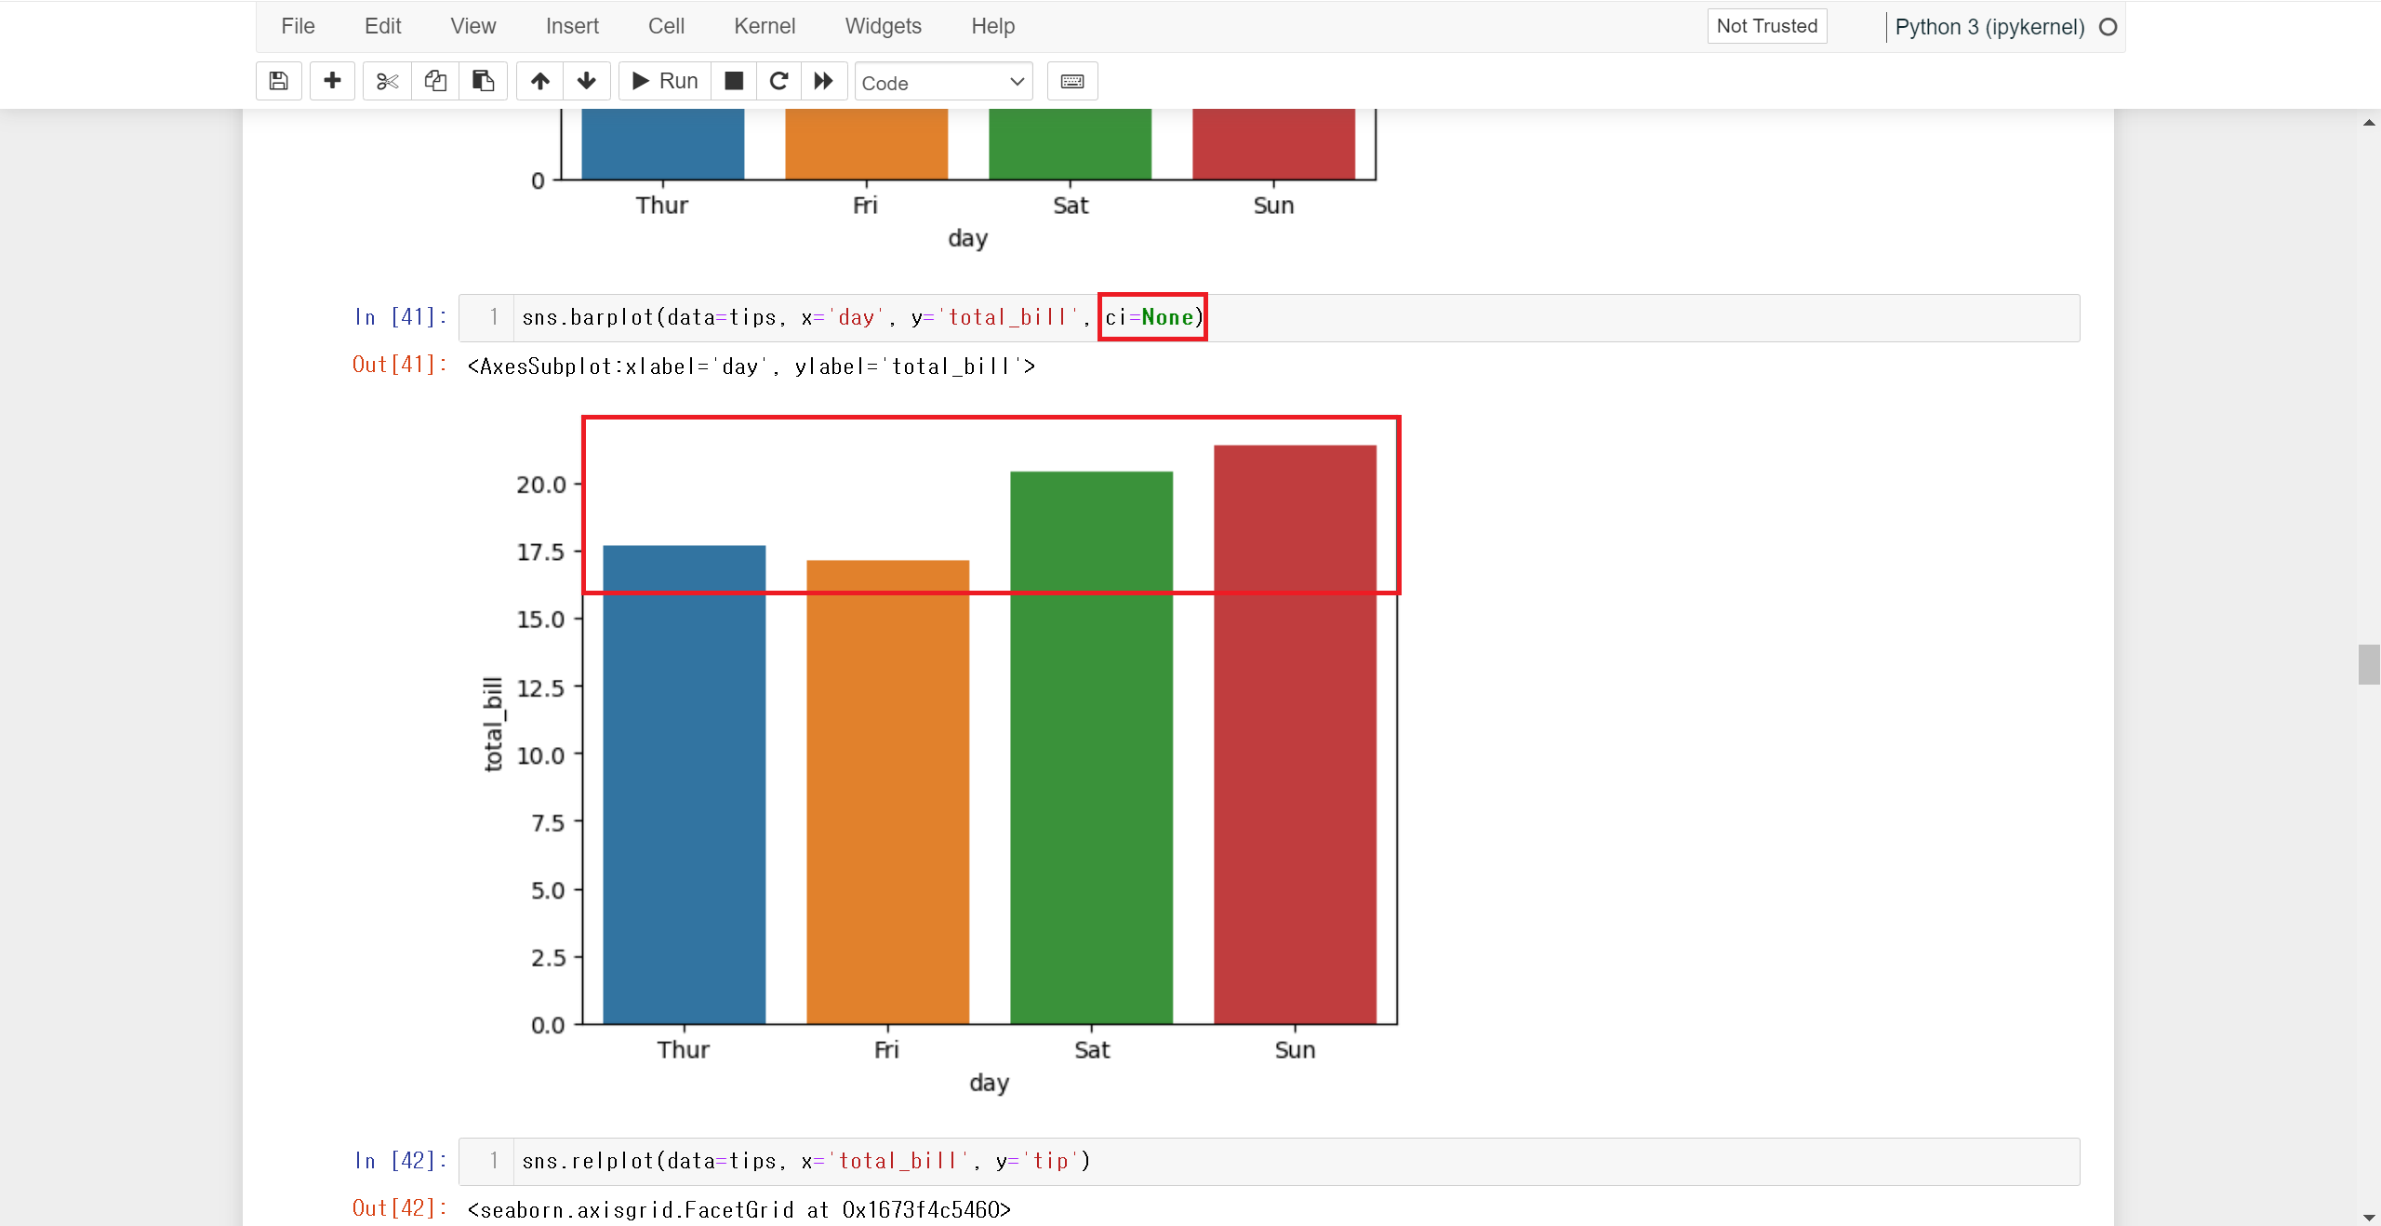Screen dimensions: 2381x1226
Task: Insert a cell below with the plus icon
Action: (x=332, y=81)
